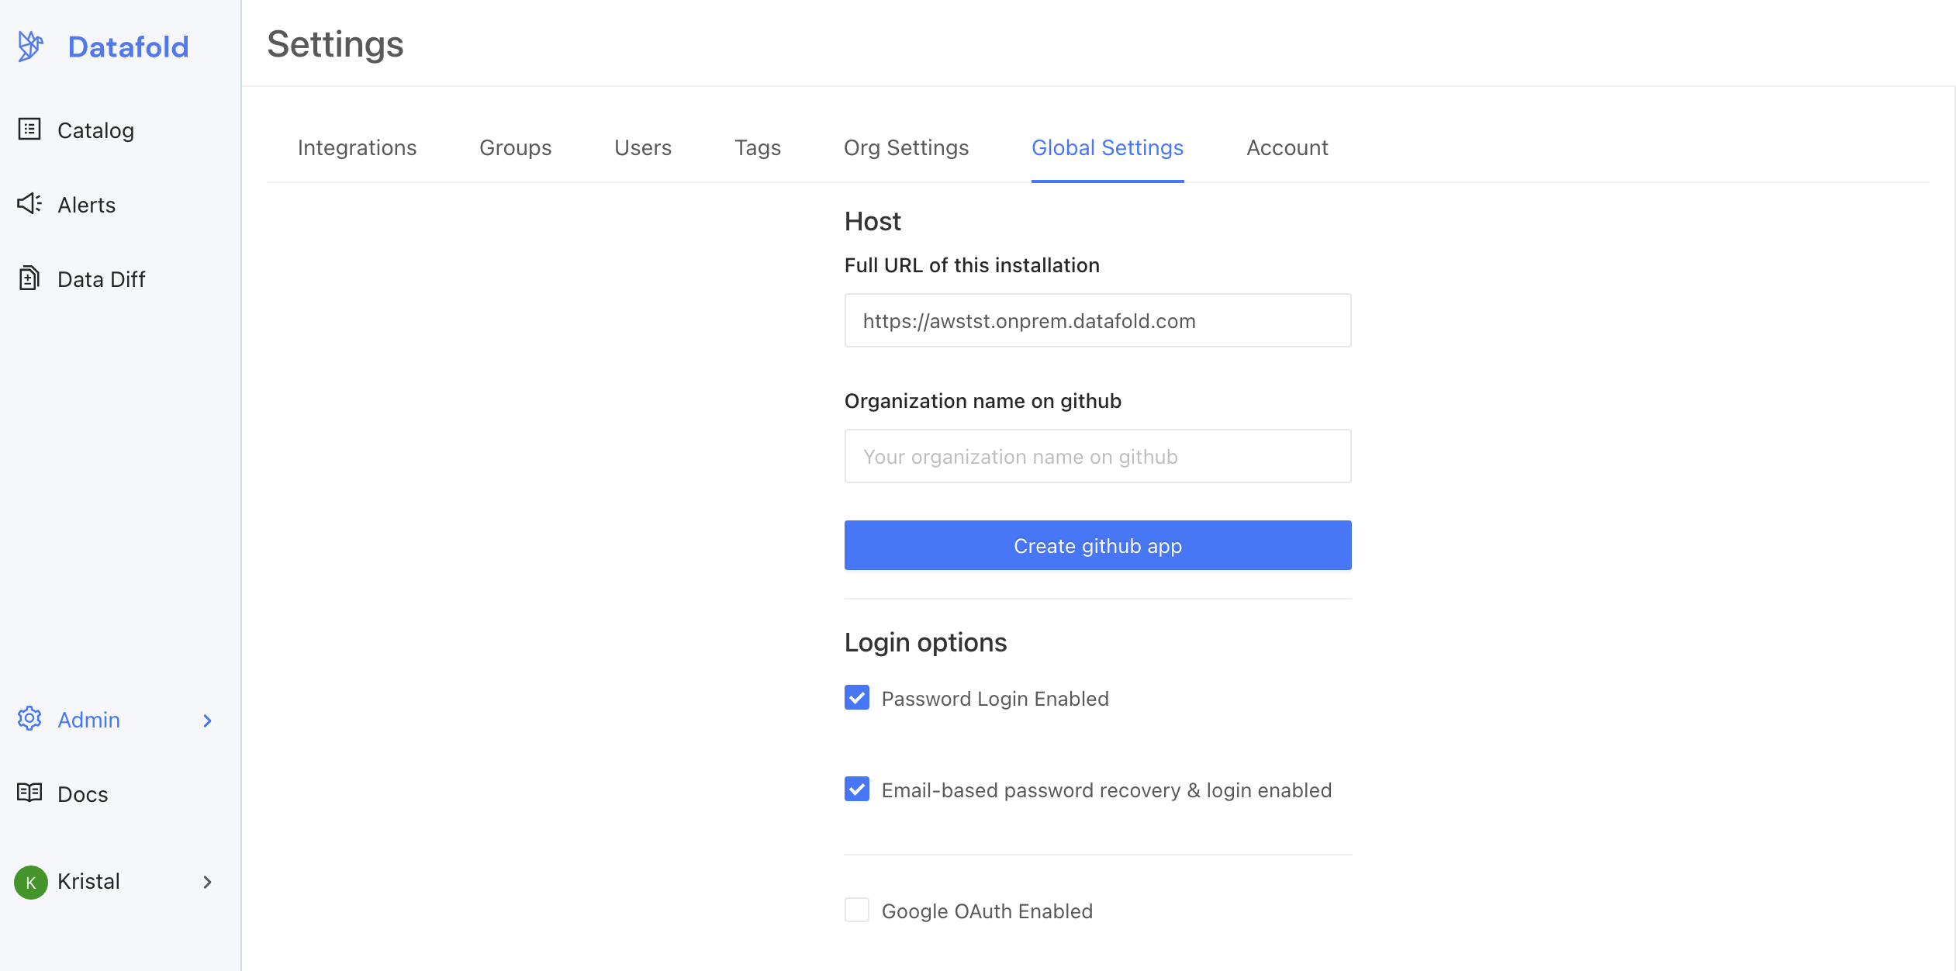This screenshot has height=971, width=1956.
Task: Click the Full URL of installation field
Action: (1098, 320)
